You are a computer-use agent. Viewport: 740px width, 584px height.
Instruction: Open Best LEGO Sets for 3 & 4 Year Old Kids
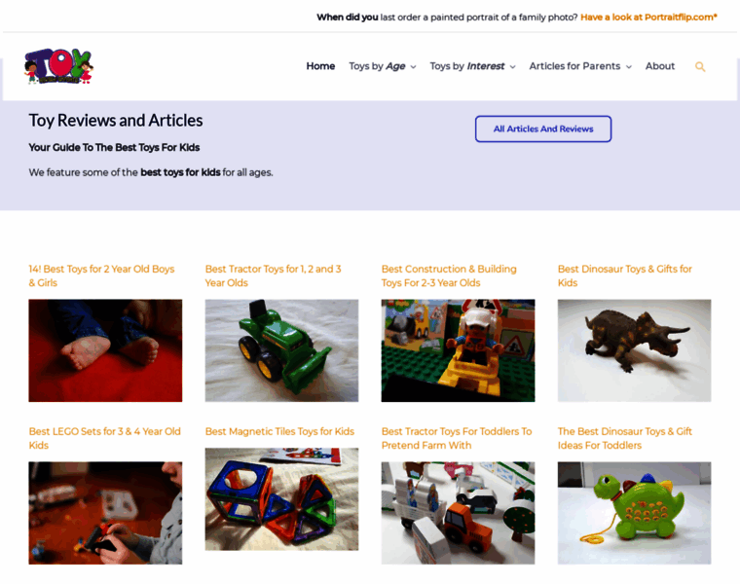(x=104, y=438)
